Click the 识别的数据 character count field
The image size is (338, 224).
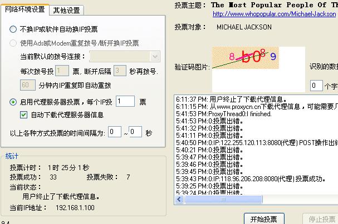316,85
